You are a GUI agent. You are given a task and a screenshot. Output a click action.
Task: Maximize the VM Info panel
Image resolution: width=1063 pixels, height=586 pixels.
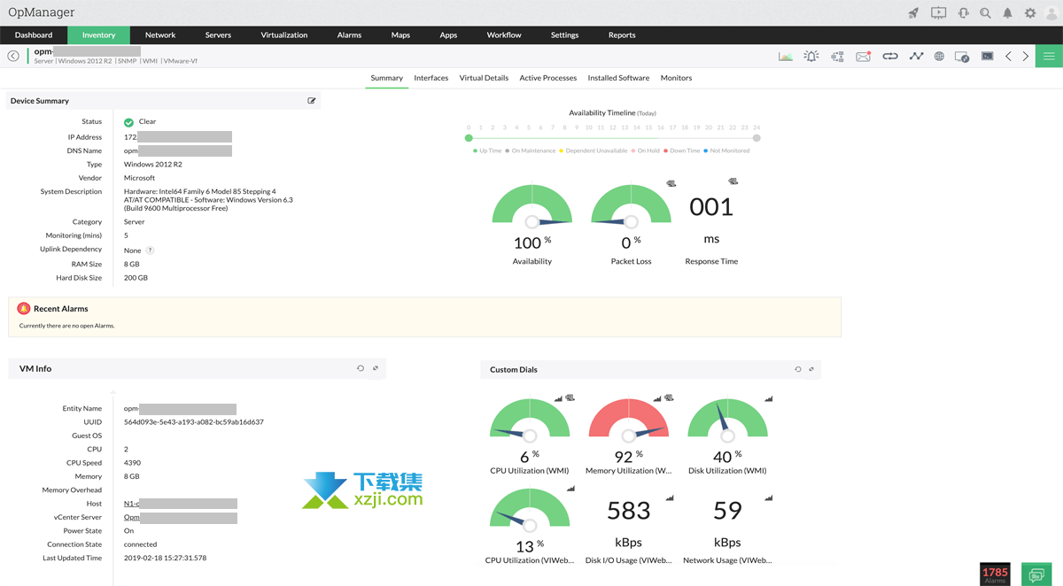click(x=376, y=368)
